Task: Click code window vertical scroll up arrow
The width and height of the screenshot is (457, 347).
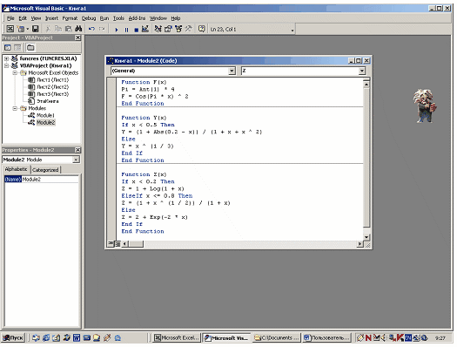Action: (x=366, y=85)
